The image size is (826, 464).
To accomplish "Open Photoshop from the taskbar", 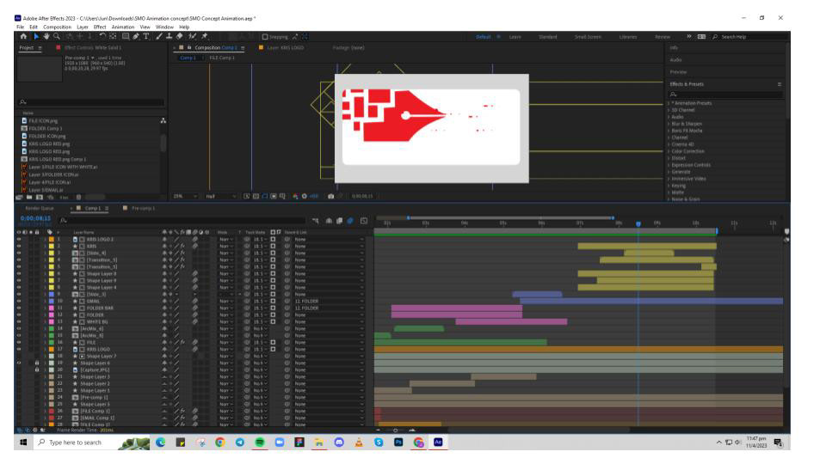I will tap(398, 443).
